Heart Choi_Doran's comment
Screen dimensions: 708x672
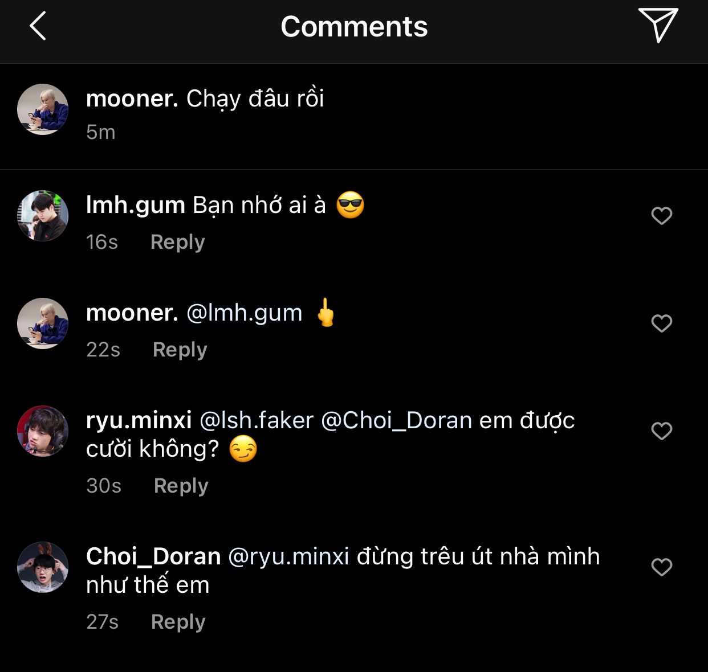(x=661, y=567)
